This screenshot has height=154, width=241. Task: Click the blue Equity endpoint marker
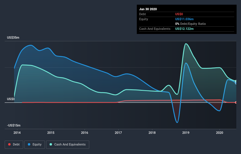(x=236, y=83)
